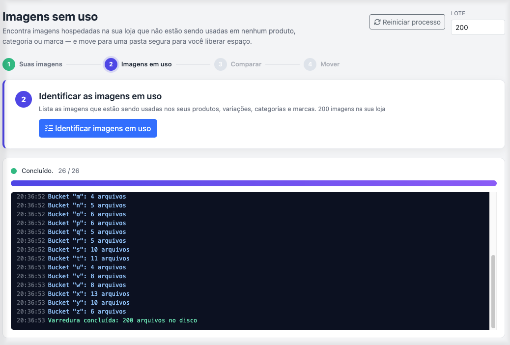The image size is (510, 345).
Task: Select step 2 circle Imagens em uso
Action: (111, 64)
